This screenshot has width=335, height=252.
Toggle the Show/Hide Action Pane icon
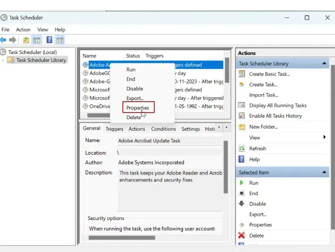tap(60, 40)
